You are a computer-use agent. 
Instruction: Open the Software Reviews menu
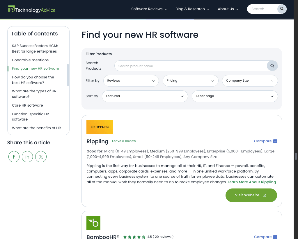tap(149, 9)
